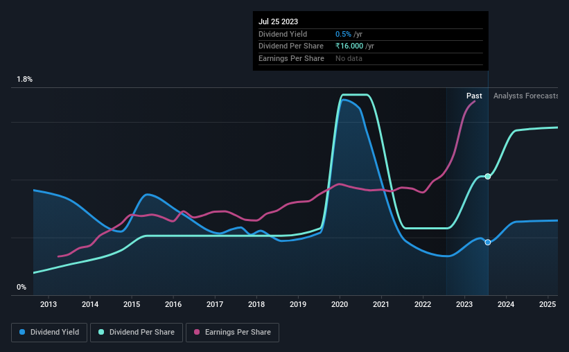This screenshot has height=352, width=569.
Task: Click the tooltip Dividend Per Share row label
Action: click(291, 46)
